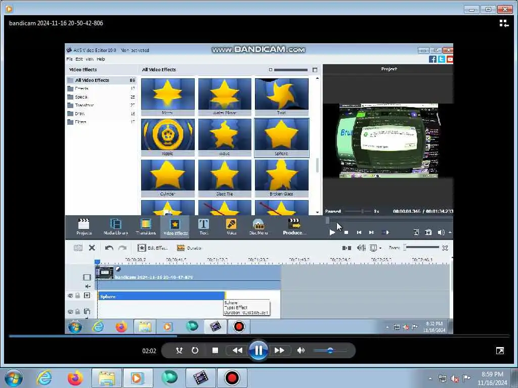
Task: Choose the Broken Glass effect thumbnail
Action: pos(281,178)
